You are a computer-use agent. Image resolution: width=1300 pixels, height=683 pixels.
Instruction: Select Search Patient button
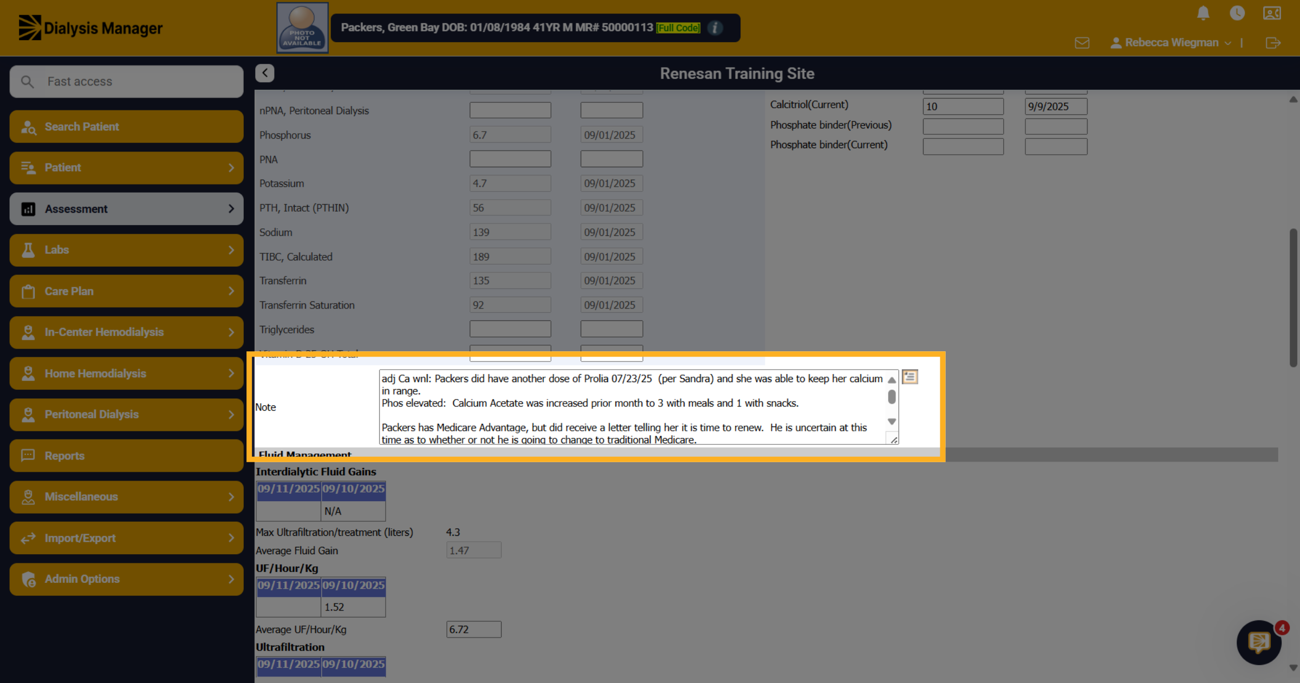[x=126, y=127]
